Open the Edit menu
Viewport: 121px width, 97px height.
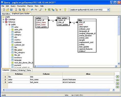click(7, 6)
